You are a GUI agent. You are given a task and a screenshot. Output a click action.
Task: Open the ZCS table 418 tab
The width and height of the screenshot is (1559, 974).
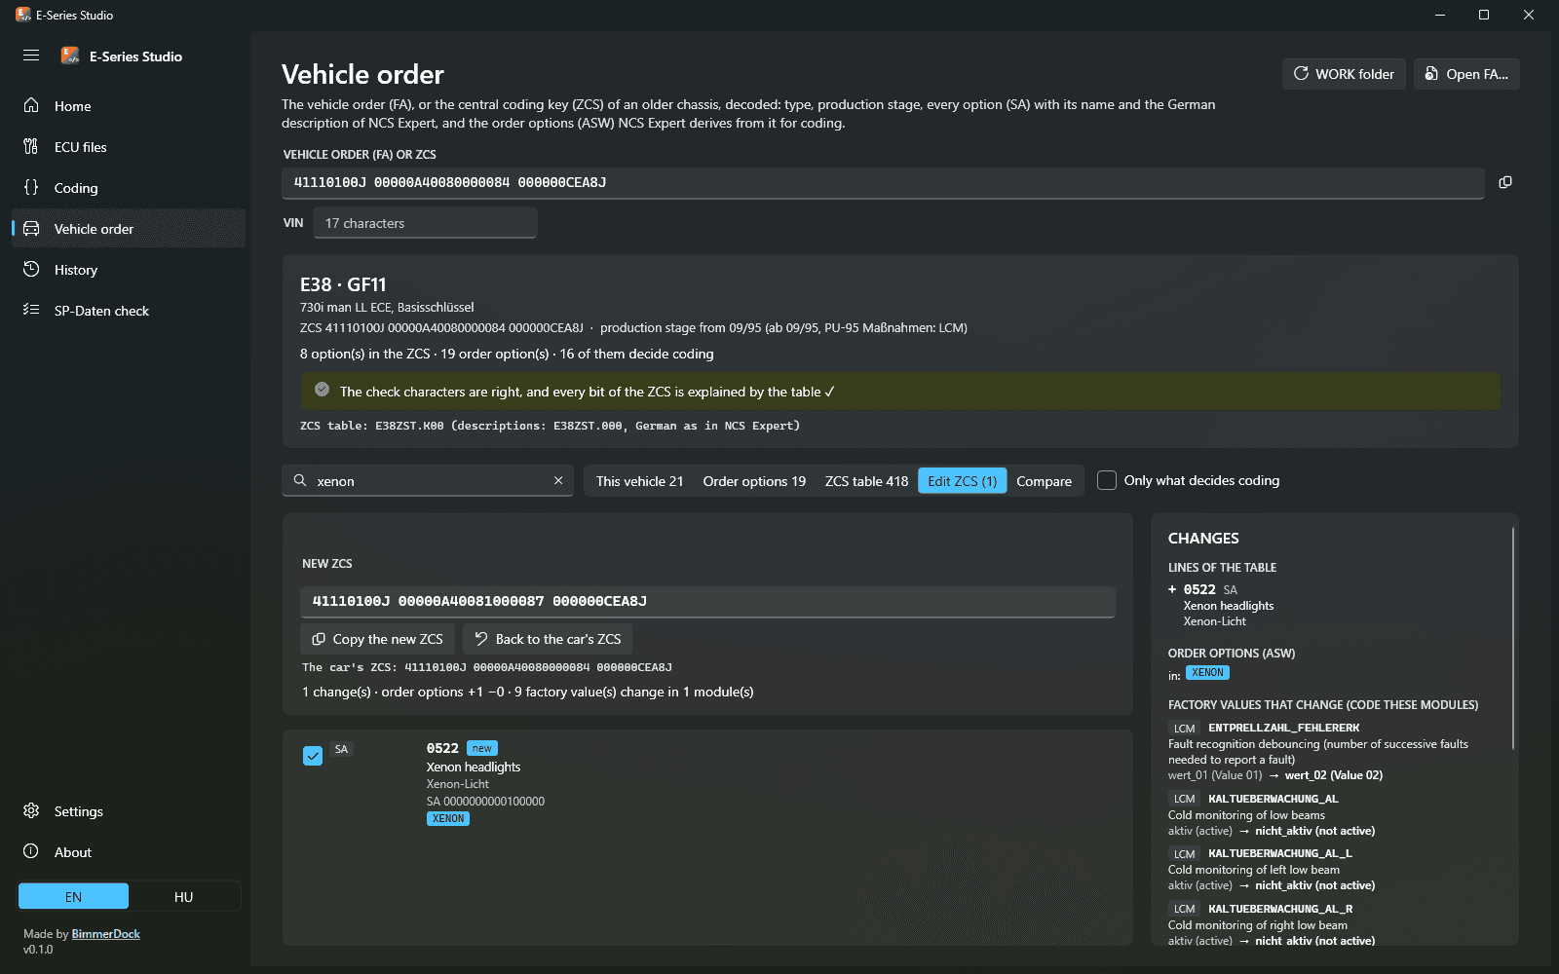pos(866,480)
